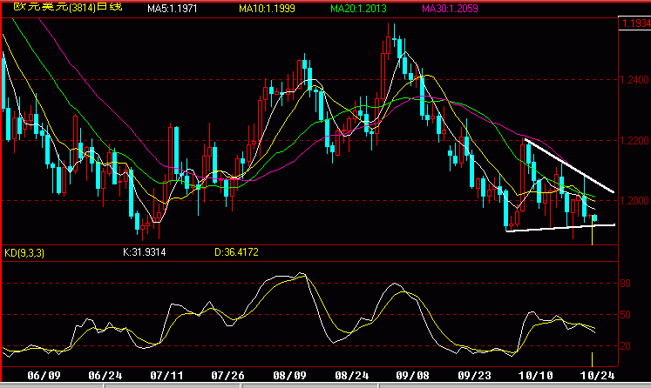Click the 1.2200 price axis label

click(x=634, y=141)
